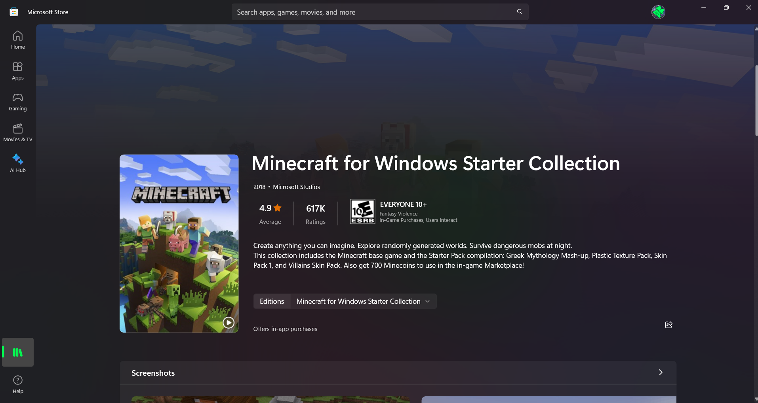Image resolution: width=758 pixels, height=403 pixels.
Task: Click the ESRB Everyone 10+ rating badge
Action: tap(362, 212)
